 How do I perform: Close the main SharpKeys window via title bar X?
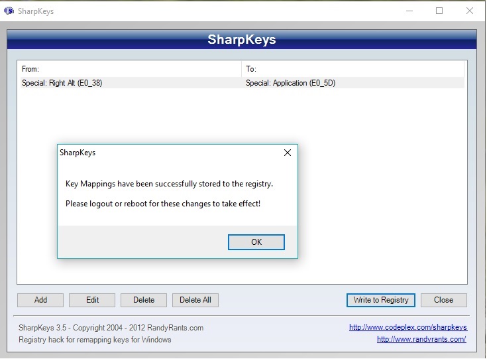click(x=470, y=11)
